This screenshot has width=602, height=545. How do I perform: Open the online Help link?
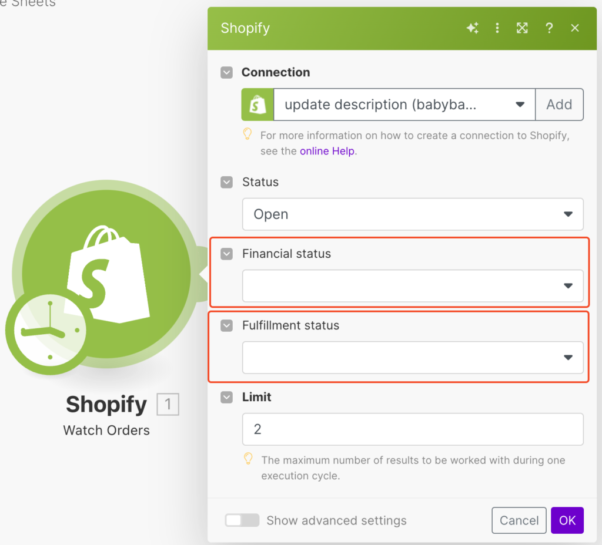(327, 151)
